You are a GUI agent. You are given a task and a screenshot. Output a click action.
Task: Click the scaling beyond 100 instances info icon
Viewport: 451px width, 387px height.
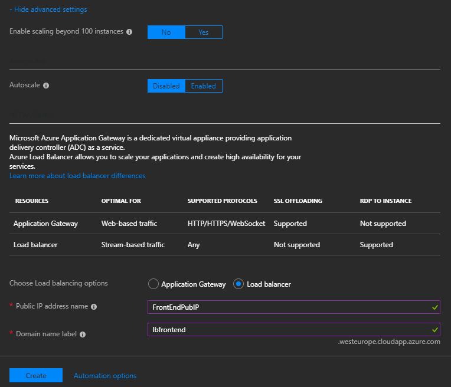pos(129,32)
